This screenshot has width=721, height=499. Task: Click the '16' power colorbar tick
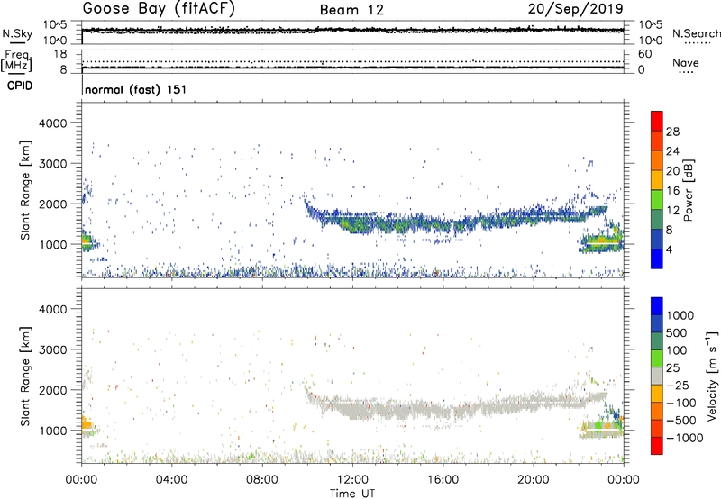point(672,191)
